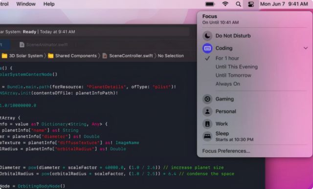
Task: Click the battery status icon
Action: pyautogui.click(x=210, y=4)
